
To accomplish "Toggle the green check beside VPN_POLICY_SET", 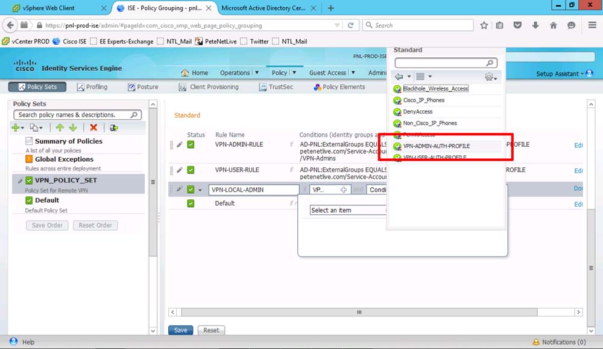I will (29, 181).
